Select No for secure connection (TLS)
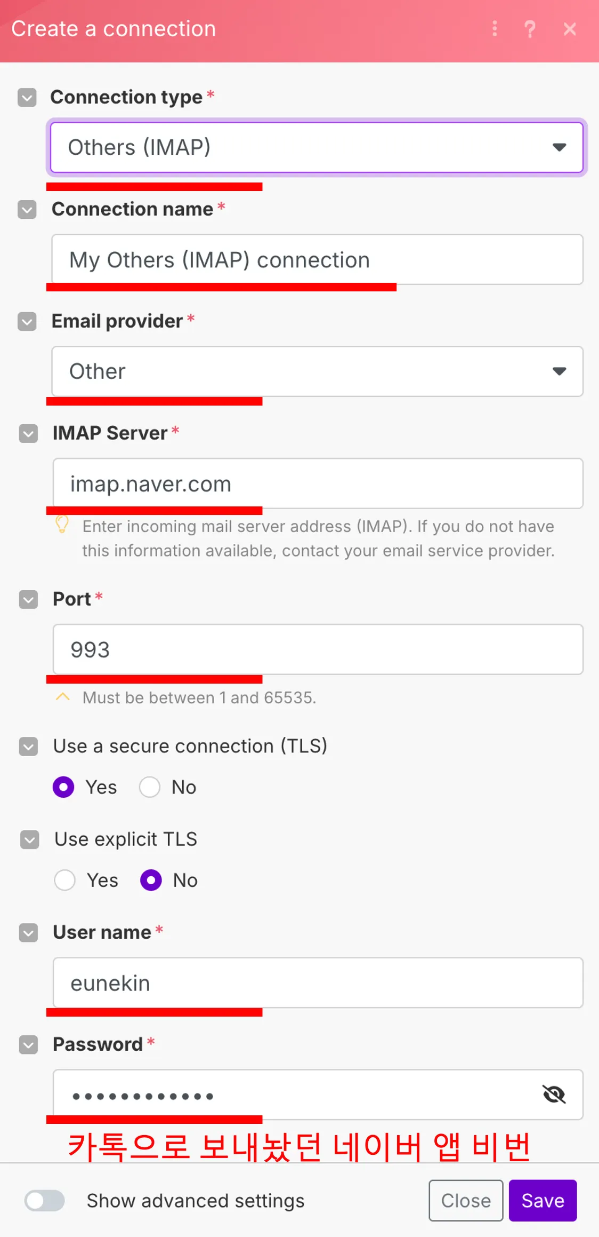 pyautogui.click(x=150, y=787)
